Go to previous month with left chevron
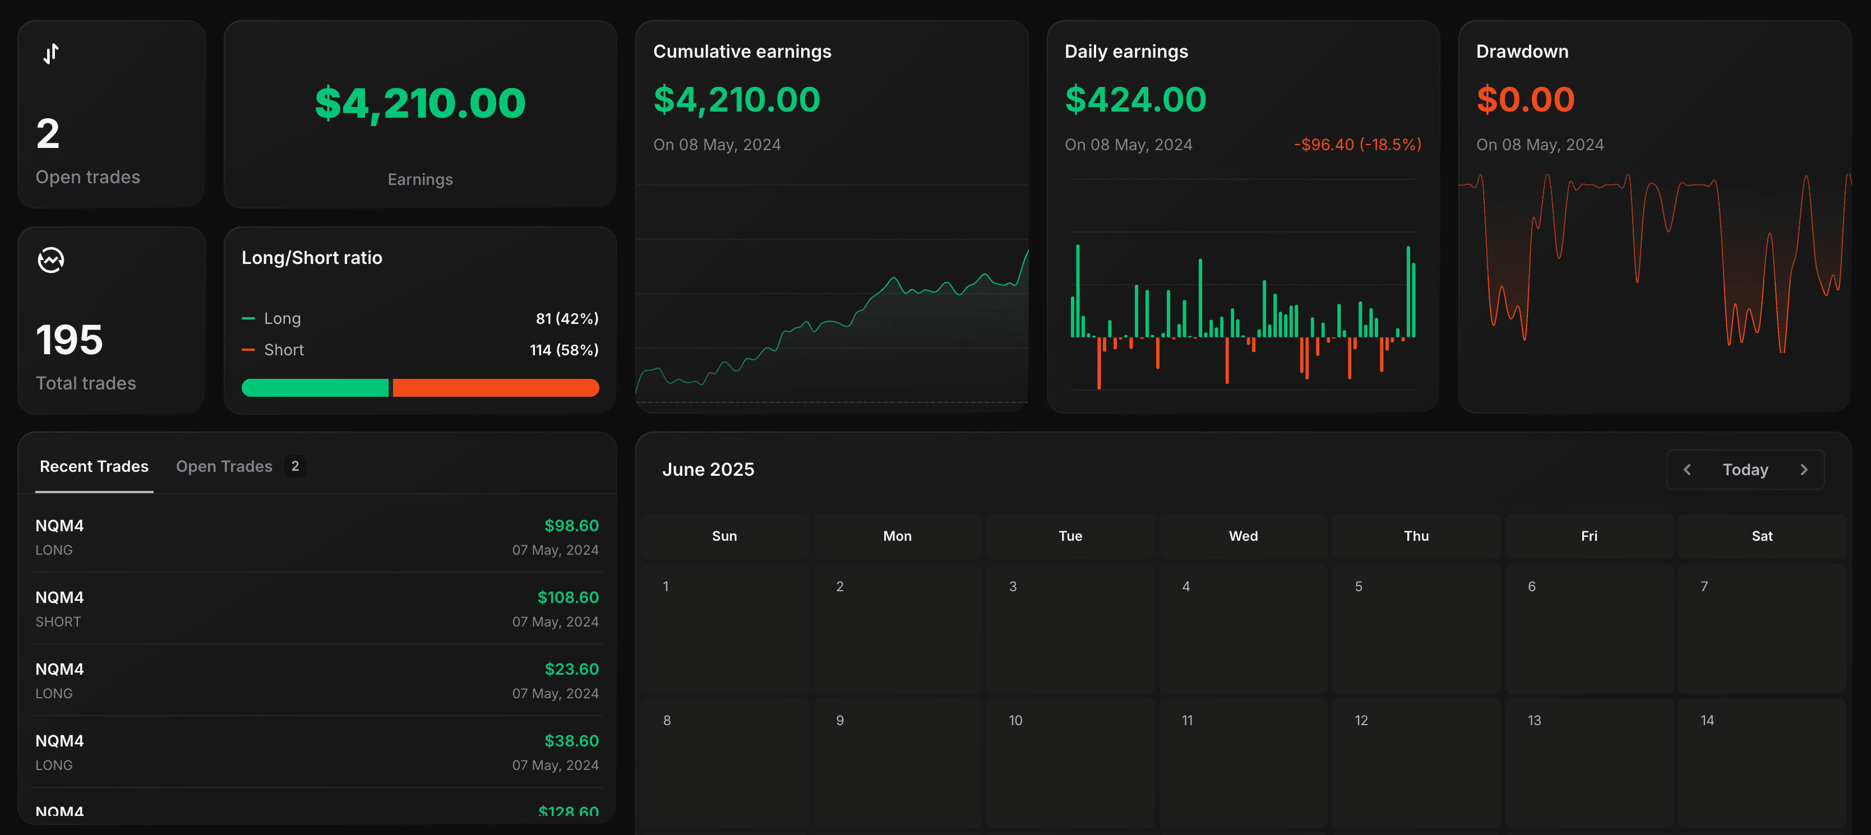This screenshot has width=1871, height=835. [1687, 470]
